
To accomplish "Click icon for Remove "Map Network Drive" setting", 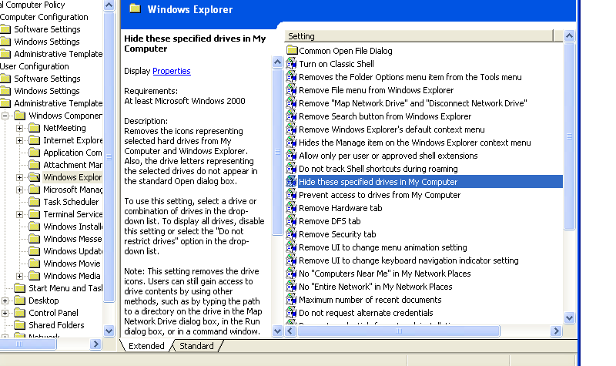I will [x=291, y=103].
